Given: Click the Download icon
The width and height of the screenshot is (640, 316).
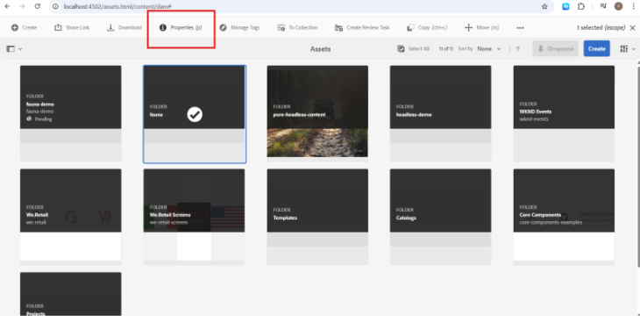Looking at the screenshot, I should 110,27.
